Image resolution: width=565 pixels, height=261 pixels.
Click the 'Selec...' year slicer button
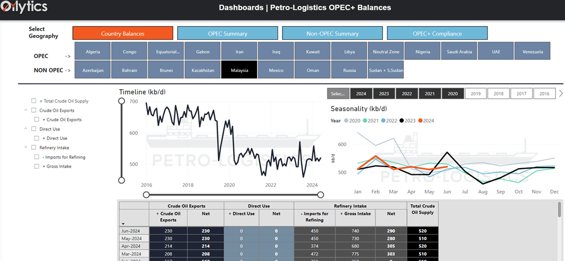coord(338,93)
